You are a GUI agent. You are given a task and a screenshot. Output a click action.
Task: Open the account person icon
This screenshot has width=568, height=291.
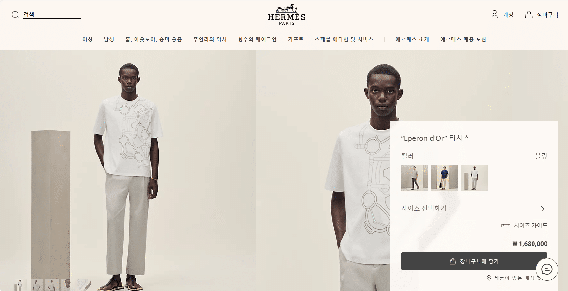(494, 14)
